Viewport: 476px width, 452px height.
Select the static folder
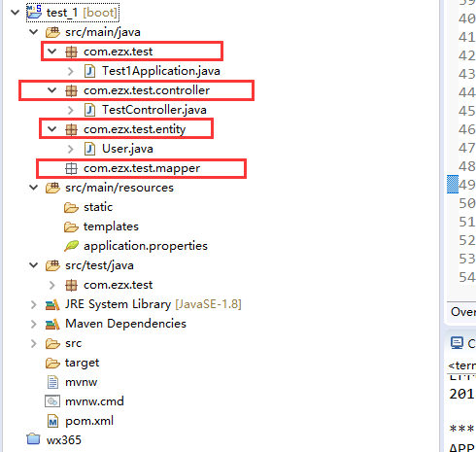98,207
